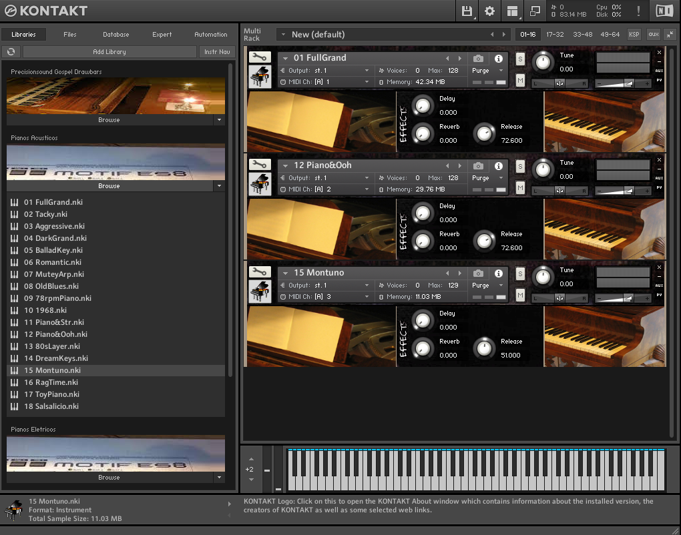
Task: Mute the 01 FullGrand instrument
Action: pyautogui.click(x=520, y=80)
